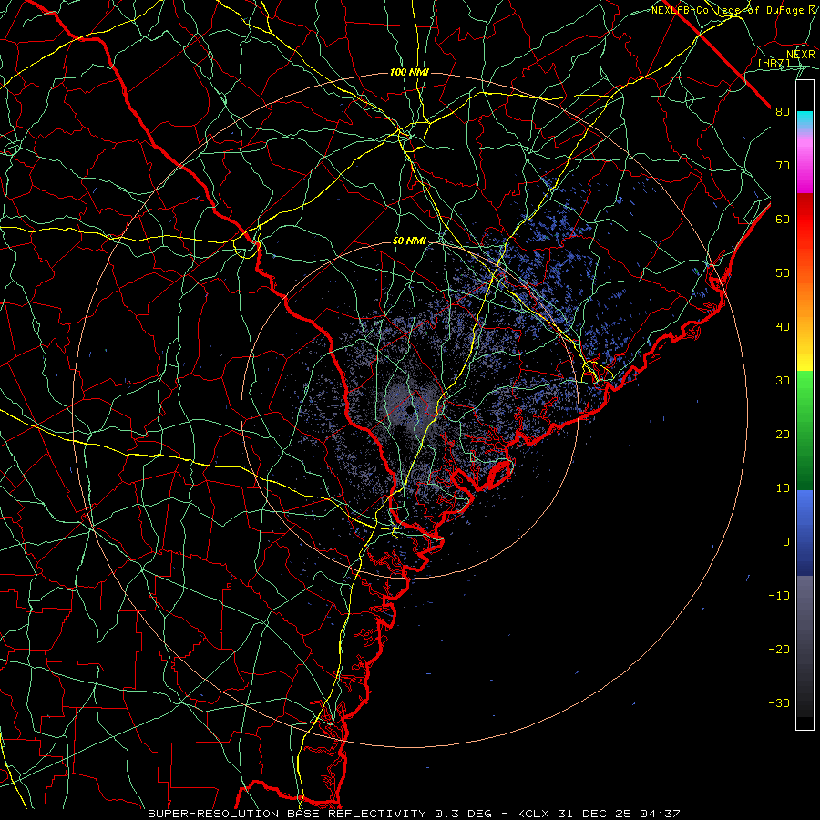Click the 0 dBZ value on the scale

click(x=786, y=542)
